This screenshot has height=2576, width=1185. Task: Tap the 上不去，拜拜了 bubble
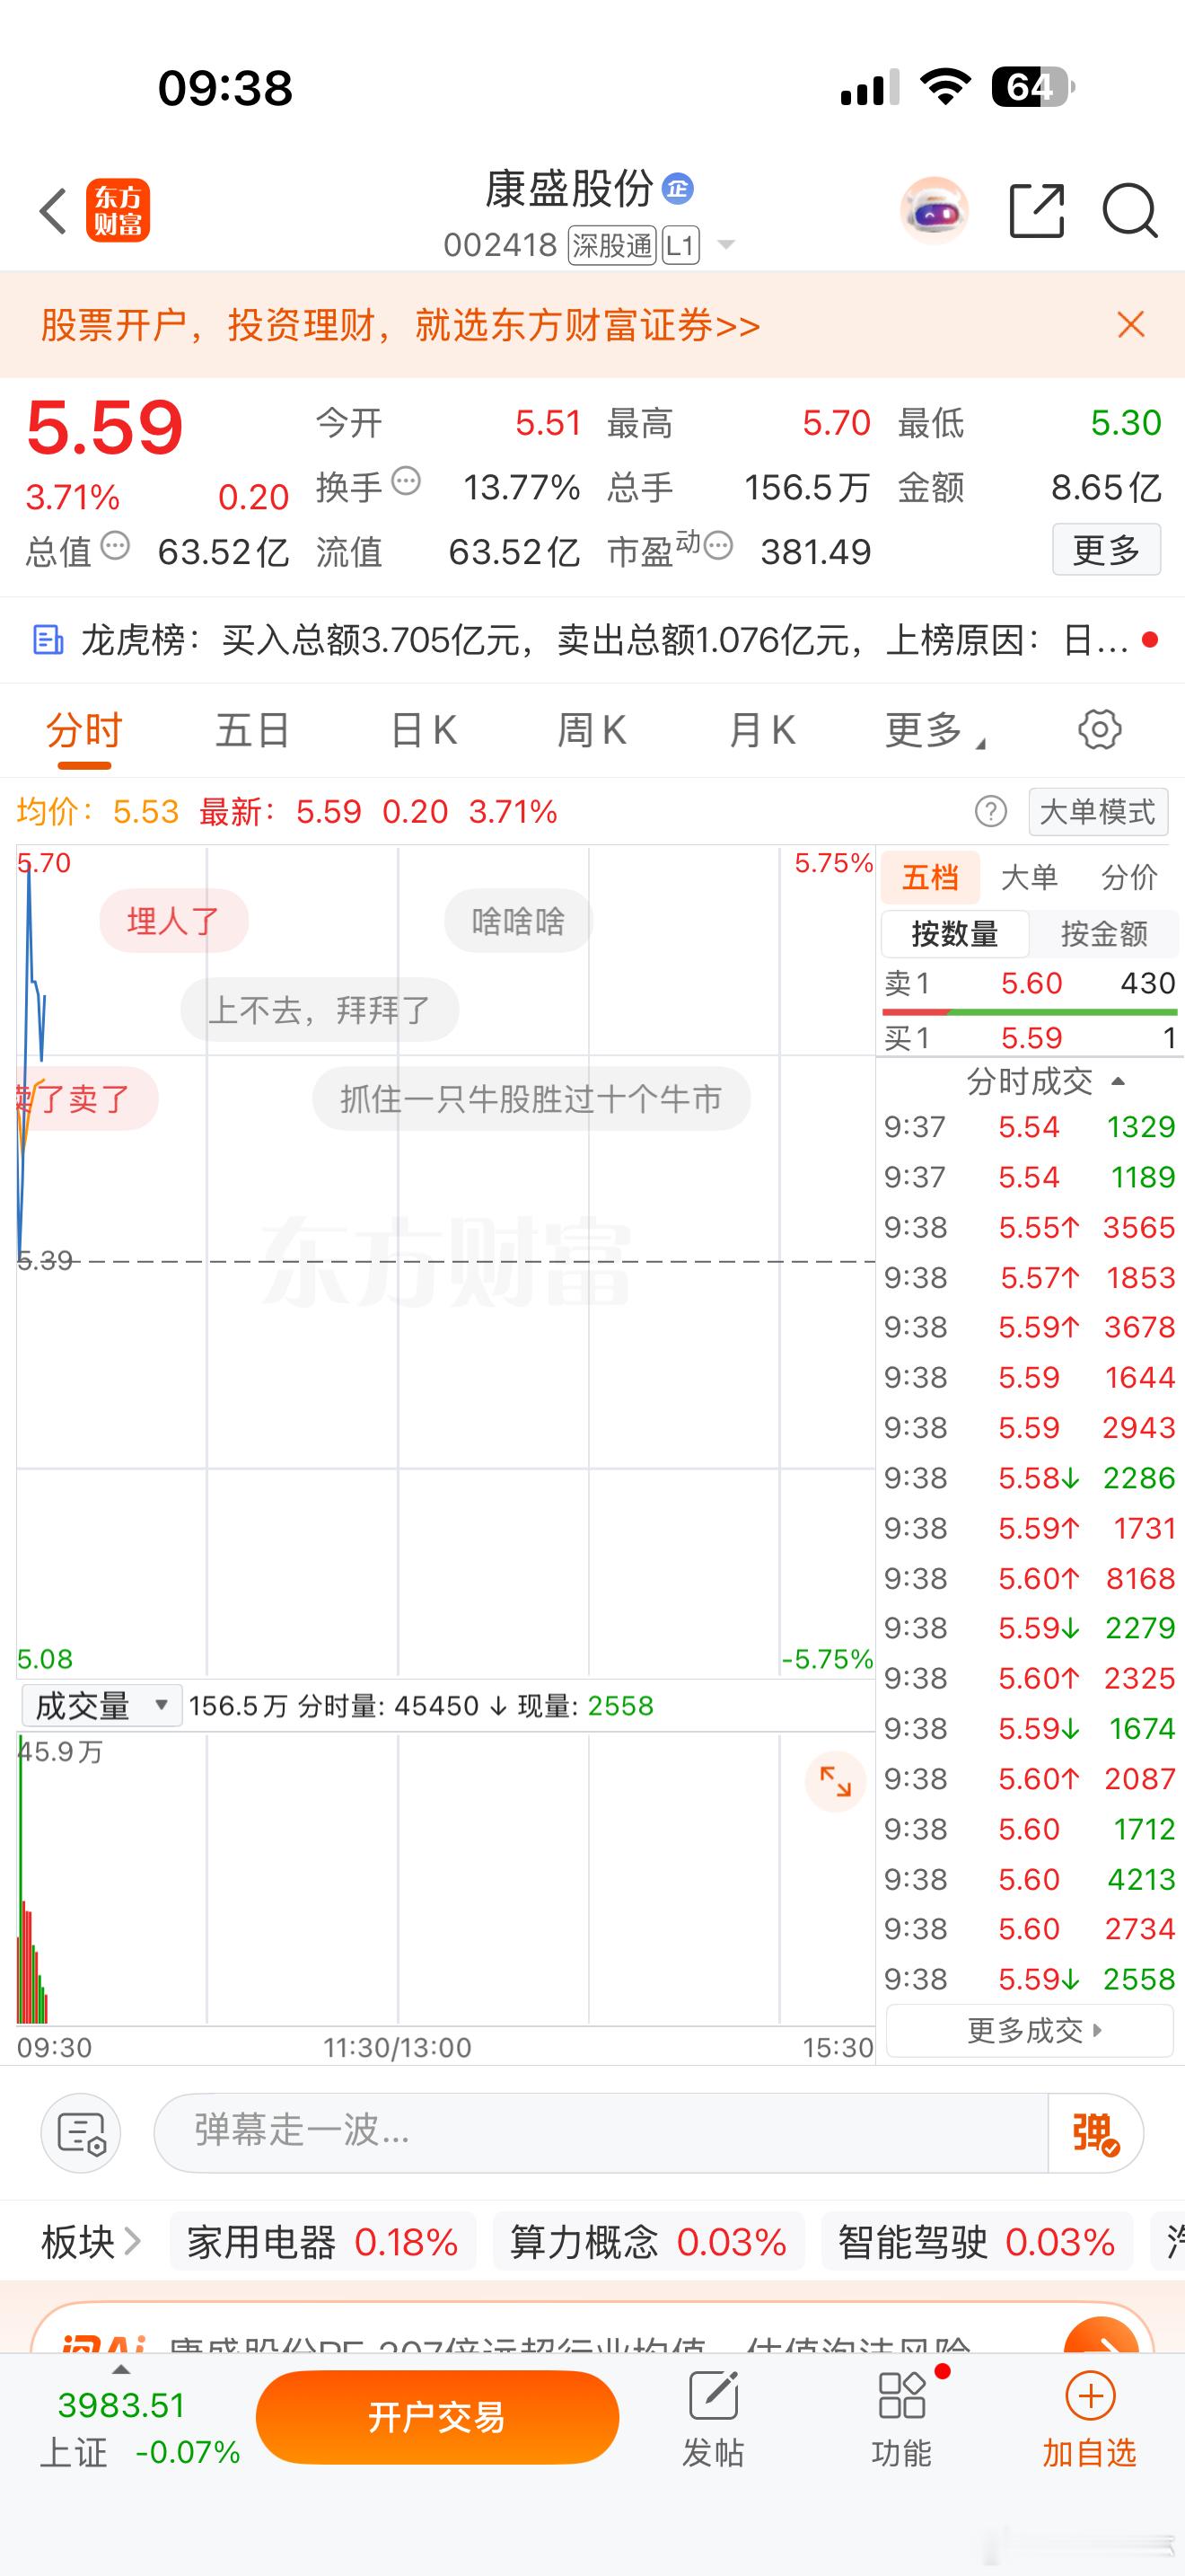coord(320,1009)
